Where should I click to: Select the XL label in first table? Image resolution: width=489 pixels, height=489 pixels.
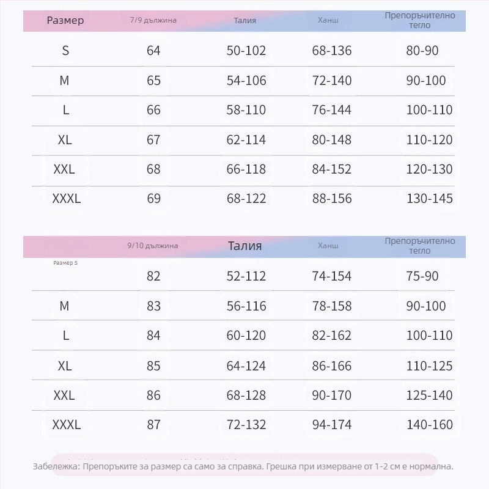[x=65, y=140]
